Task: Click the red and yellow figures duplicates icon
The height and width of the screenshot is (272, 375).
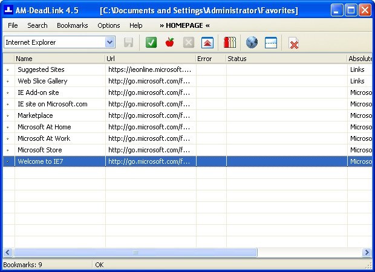Action: pyautogui.click(x=230, y=42)
